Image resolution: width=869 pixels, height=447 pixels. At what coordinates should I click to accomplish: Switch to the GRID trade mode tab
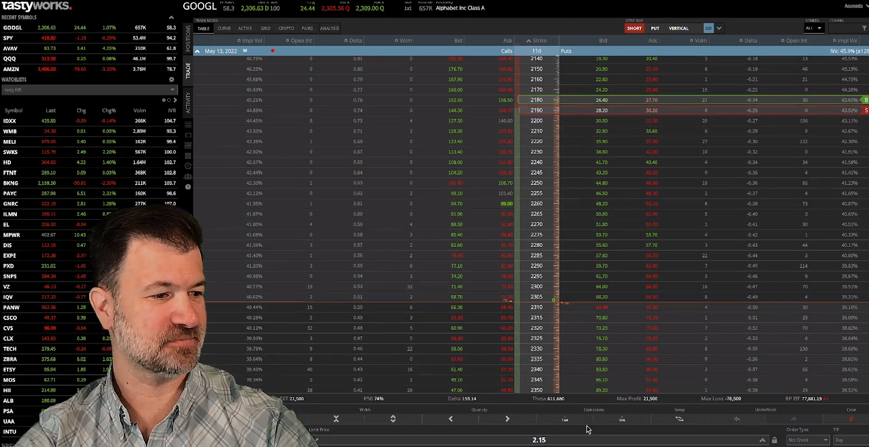coord(266,28)
